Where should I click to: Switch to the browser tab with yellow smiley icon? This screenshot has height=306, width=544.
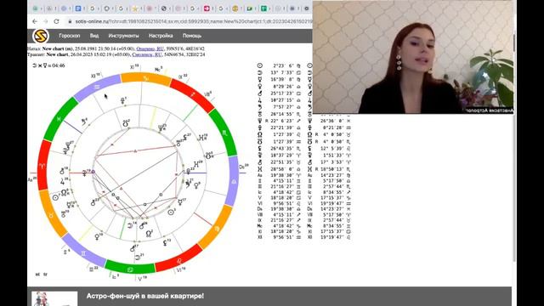tap(235, 8)
